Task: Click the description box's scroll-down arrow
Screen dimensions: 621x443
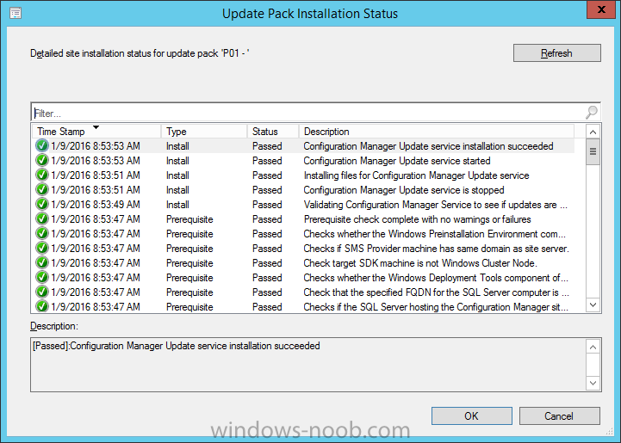Action: pyautogui.click(x=593, y=383)
